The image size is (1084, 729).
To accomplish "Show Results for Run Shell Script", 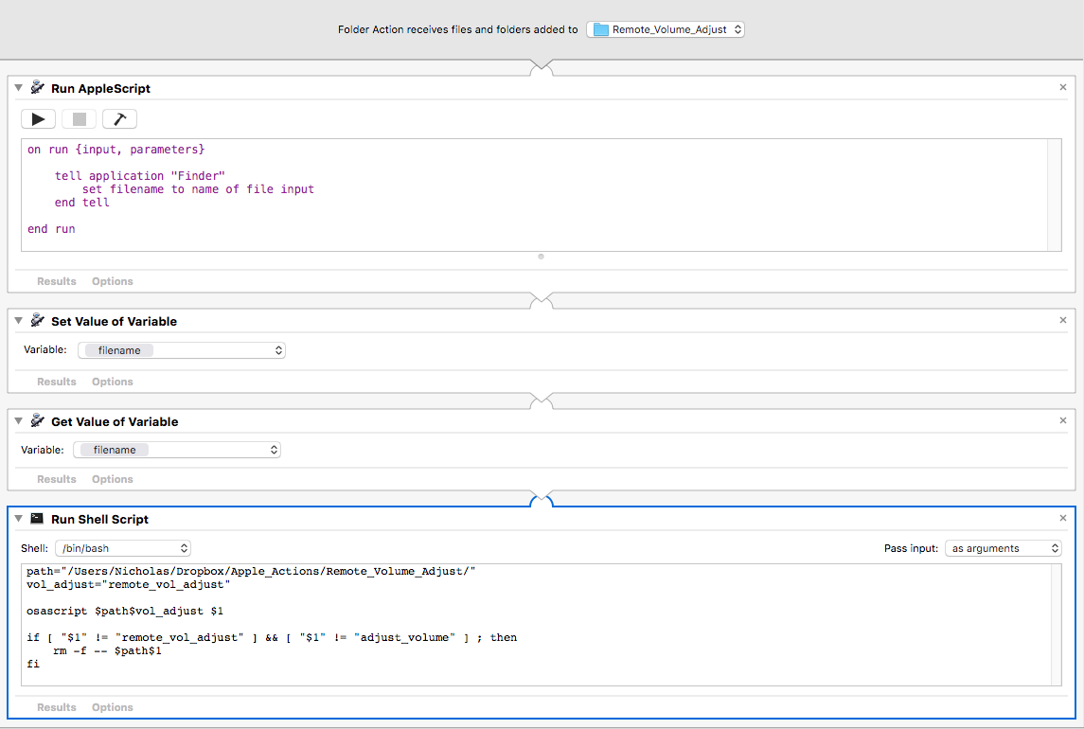I will coord(57,707).
